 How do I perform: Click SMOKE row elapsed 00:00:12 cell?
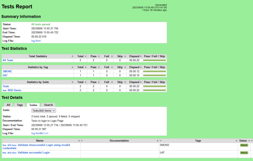134,71
